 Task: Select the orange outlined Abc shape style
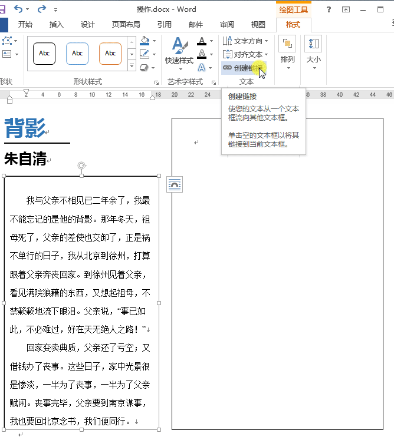point(110,54)
